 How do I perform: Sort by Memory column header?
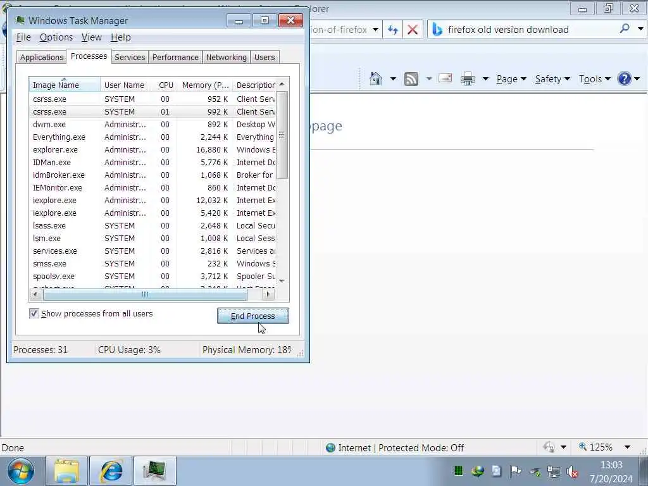tap(205, 85)
